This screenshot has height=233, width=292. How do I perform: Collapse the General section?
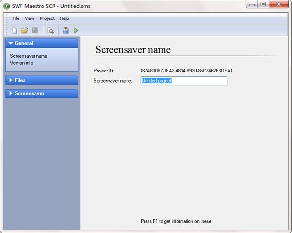click(42, 43)
